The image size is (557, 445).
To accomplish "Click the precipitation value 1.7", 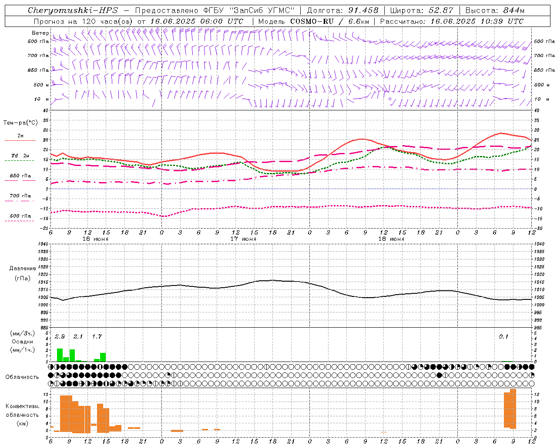I will coord(97,337).
